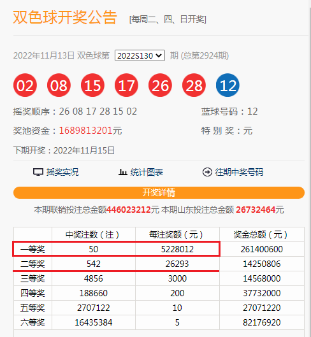Click the monitor icon for 摇奖实况
Viewport: 311px width, 337px height.
point(38,172)
